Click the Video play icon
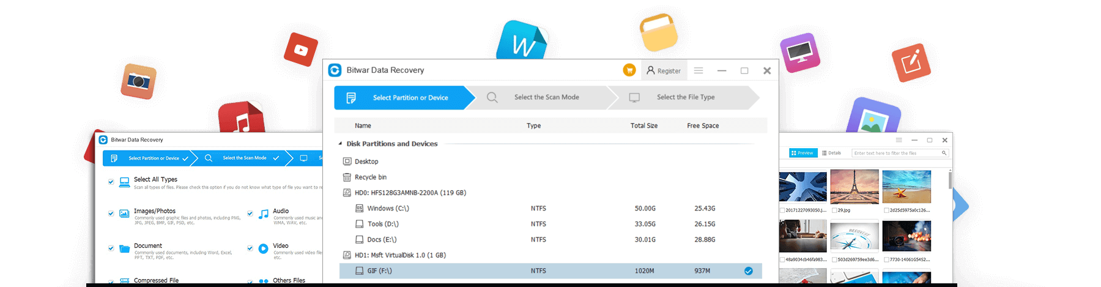 point(263,248)
